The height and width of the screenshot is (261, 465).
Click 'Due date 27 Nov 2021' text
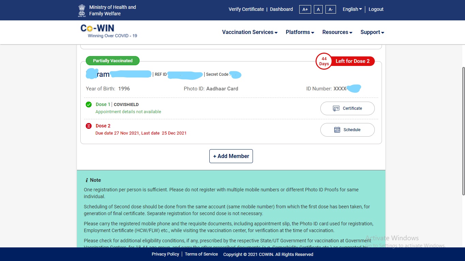click(117, 133)
